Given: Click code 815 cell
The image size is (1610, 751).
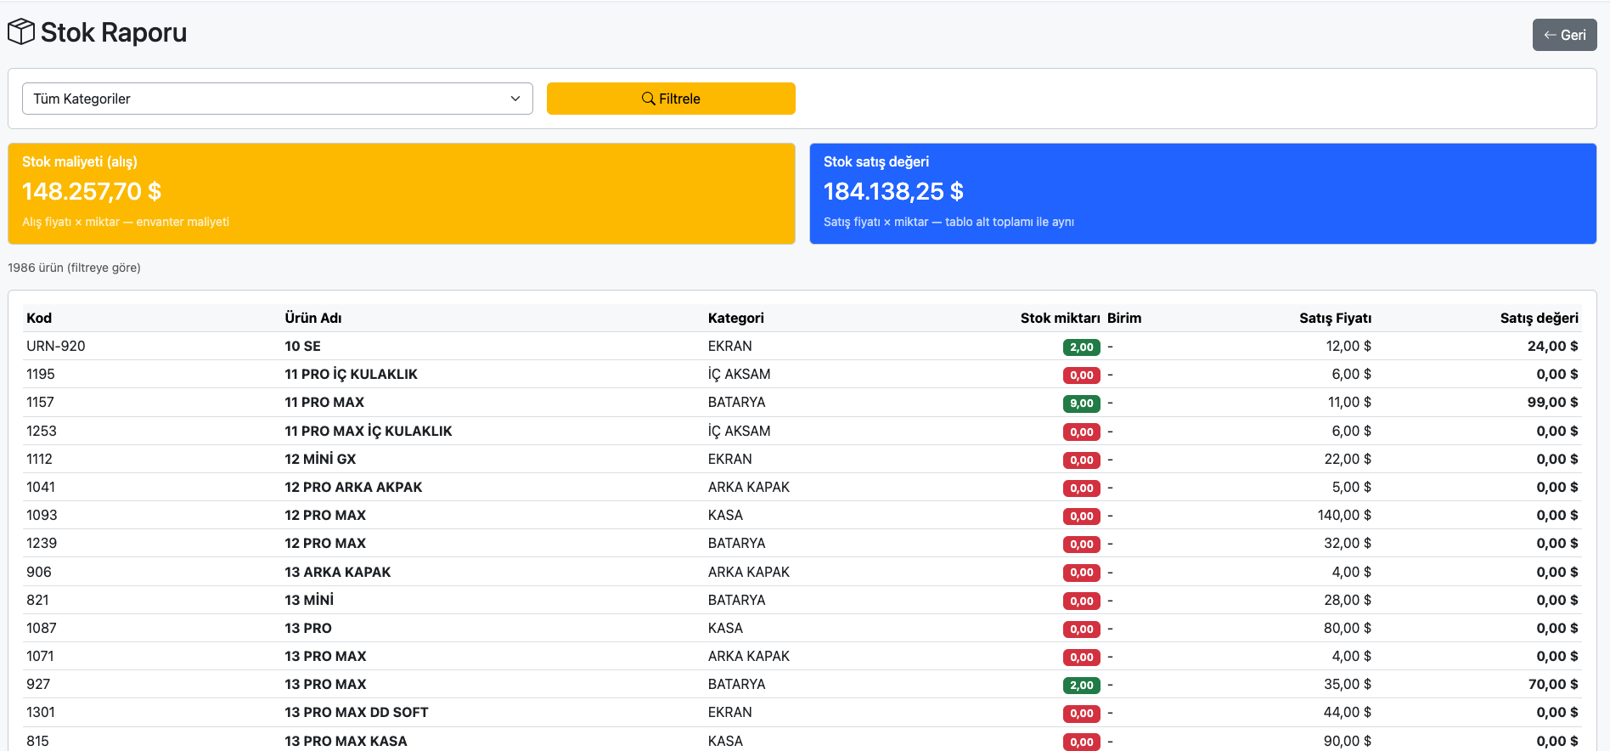Looking at the screenshot, I should [x=38, y=741].
